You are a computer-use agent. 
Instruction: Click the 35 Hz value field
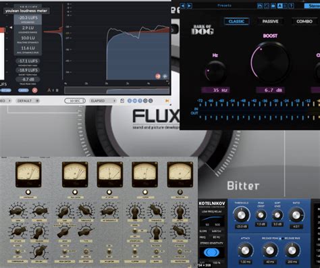215,90
